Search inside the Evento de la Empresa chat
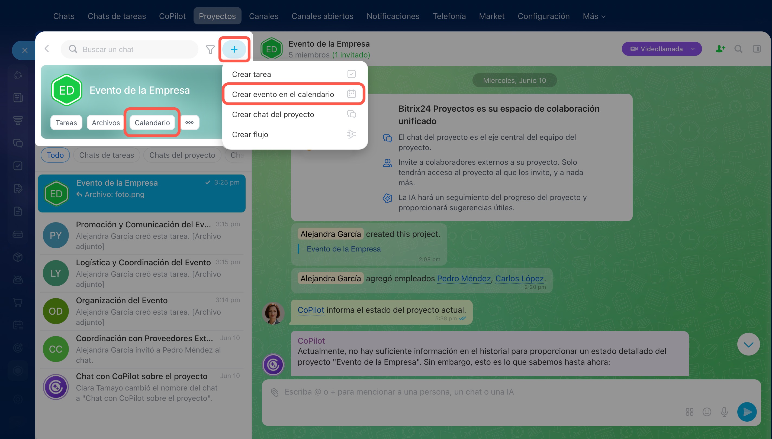Viewport: 772px width, 439px height. 739,49
